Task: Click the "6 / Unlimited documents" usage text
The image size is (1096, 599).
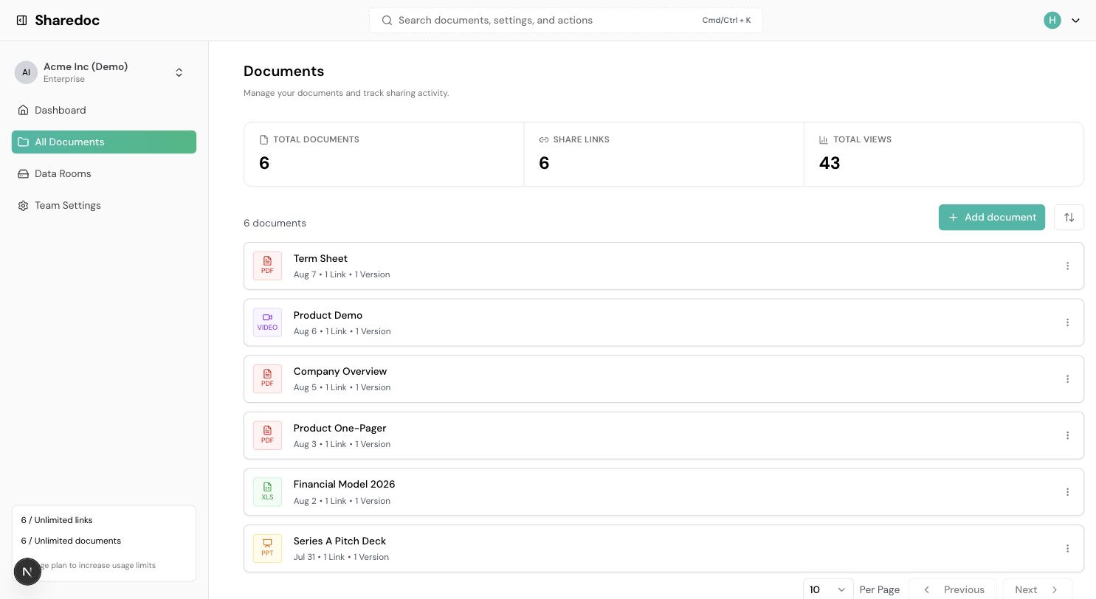Action: [x=71, y=541]
